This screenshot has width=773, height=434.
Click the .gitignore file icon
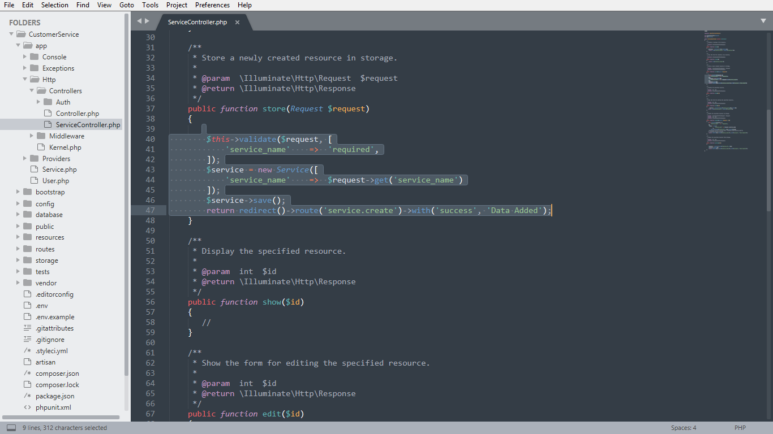tap(27, 340)
